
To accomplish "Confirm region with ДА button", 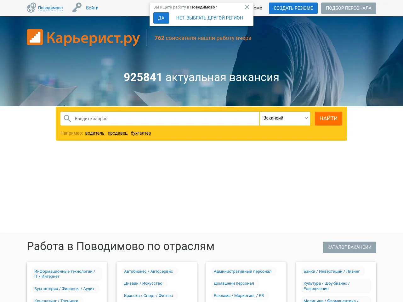I will [161, 18].
